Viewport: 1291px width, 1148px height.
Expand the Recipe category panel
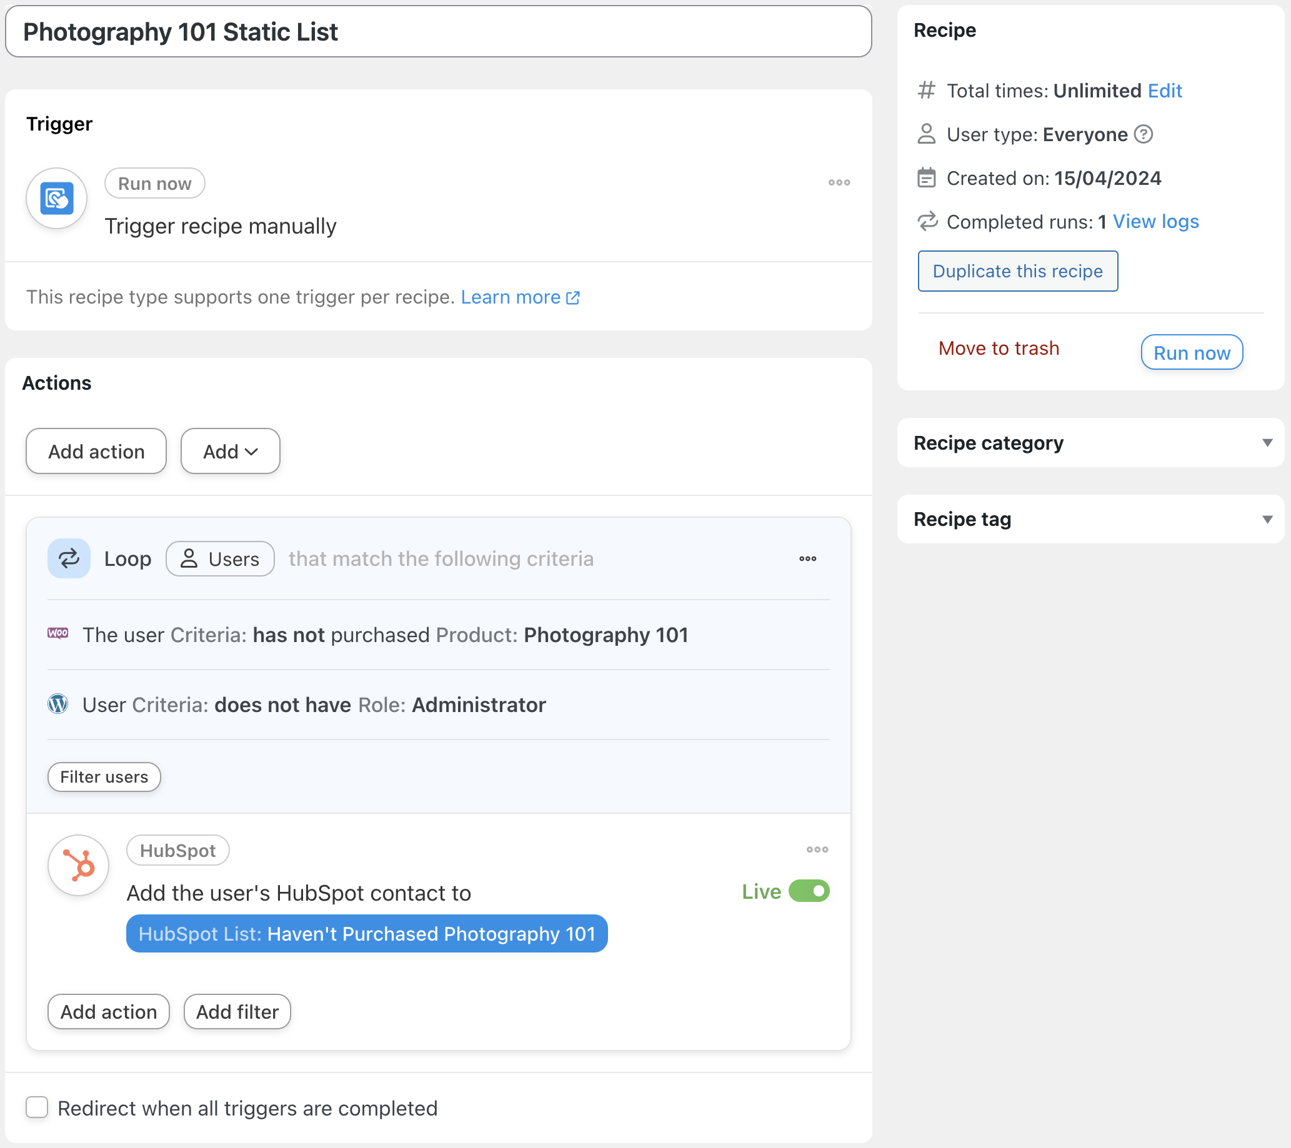[1267, 443]
